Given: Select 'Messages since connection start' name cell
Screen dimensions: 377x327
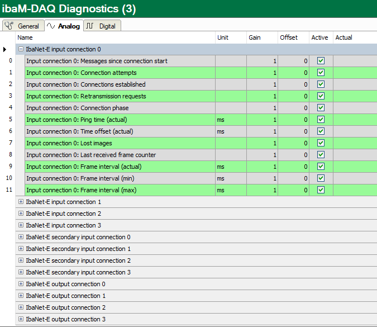Looking at the screenshot, I should tap(120, 61).
